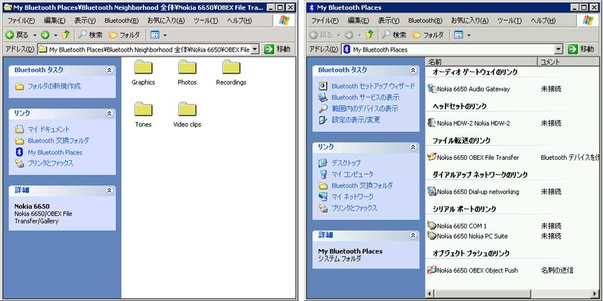Open the Graphics folder

pyautogui.click(x=143, y=69)
